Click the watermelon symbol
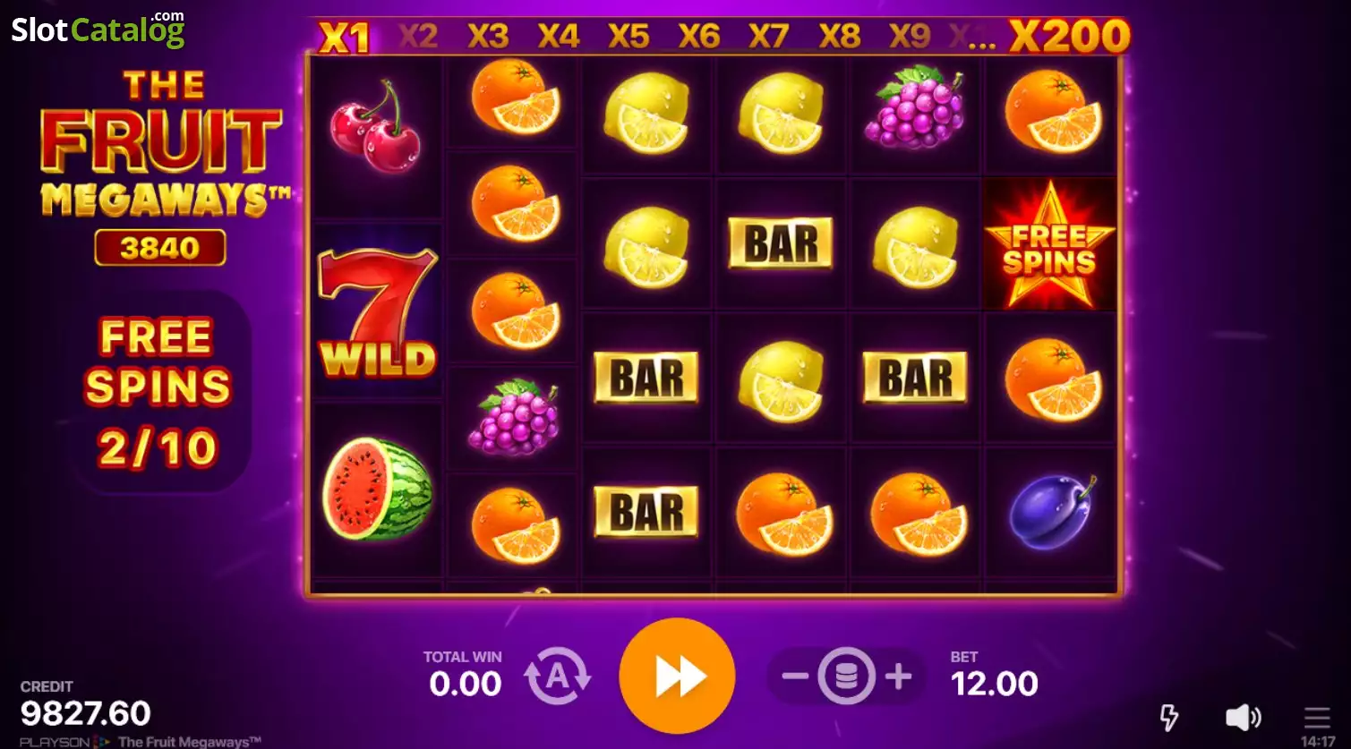1351x749 pixels. point(377,489)
